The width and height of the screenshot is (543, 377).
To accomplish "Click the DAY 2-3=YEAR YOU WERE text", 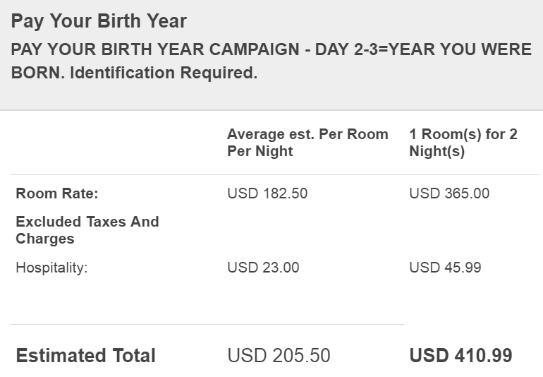I will pyautogui.click(x=423, y=49).
